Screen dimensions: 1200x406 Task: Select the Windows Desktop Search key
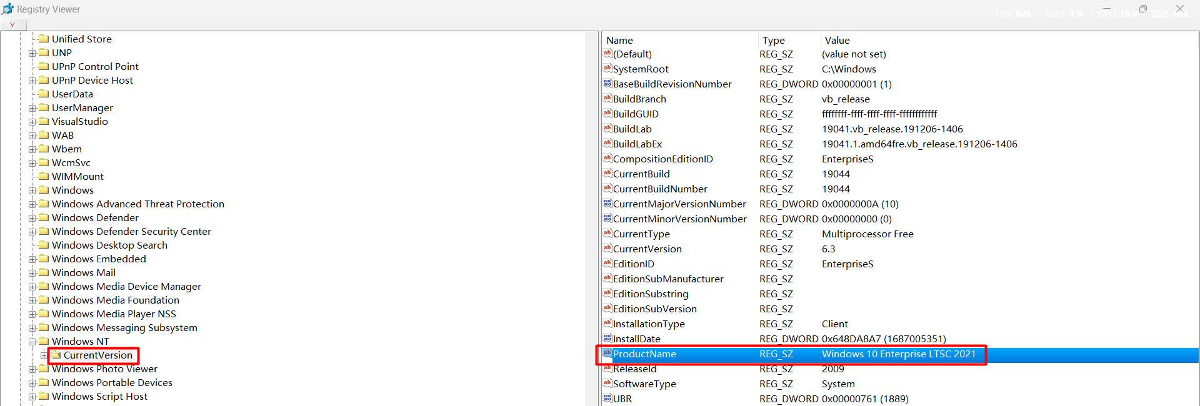click(109, 245)
